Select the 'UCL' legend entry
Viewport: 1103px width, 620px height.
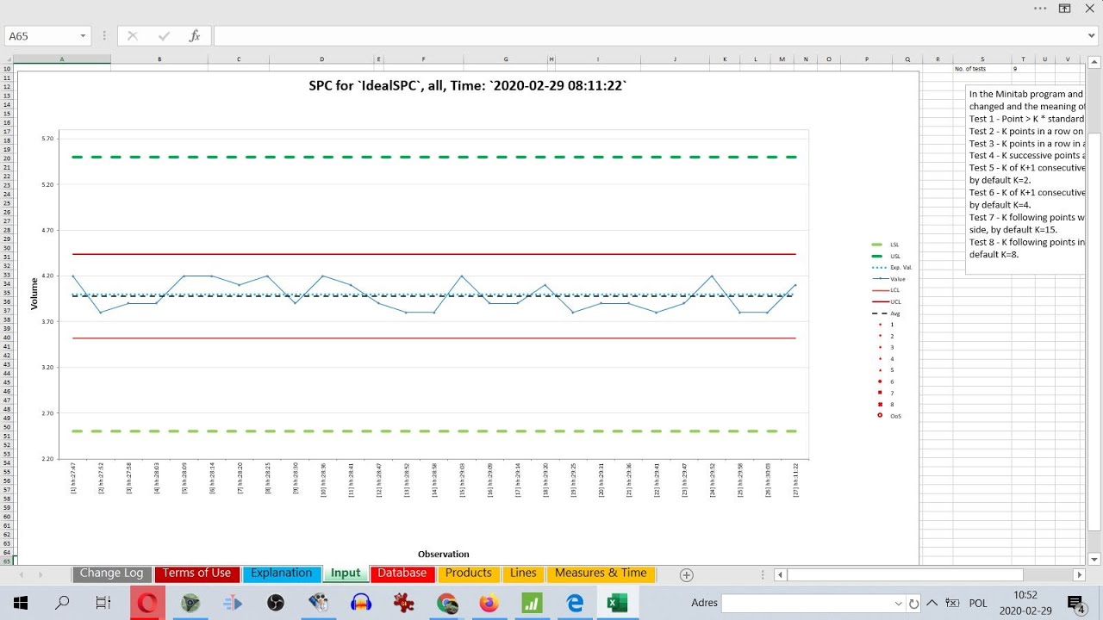885,301
